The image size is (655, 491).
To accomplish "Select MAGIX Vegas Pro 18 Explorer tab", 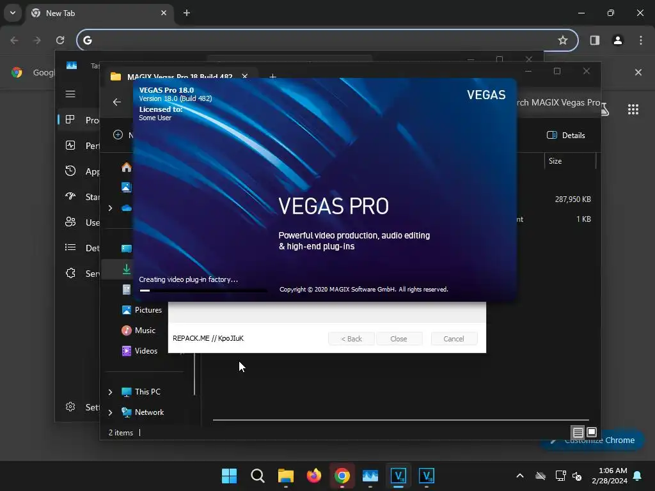I will coord(180,77).
